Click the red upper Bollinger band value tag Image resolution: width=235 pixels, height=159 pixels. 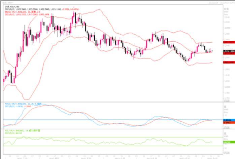[x=228, y=43]
